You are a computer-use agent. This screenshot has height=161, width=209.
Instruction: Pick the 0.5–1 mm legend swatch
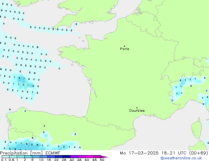point(13,157)
